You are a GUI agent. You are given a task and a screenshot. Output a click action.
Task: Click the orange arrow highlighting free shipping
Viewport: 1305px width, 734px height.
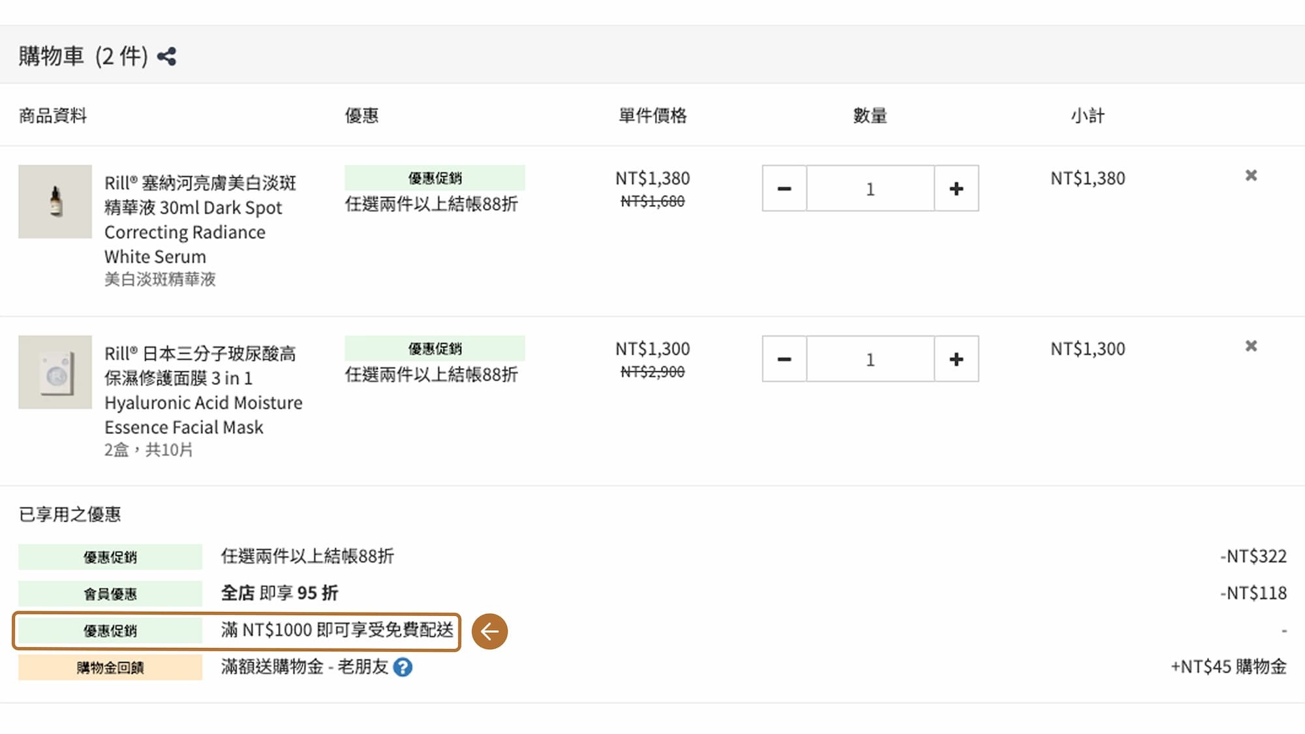[x=490, y=631]
